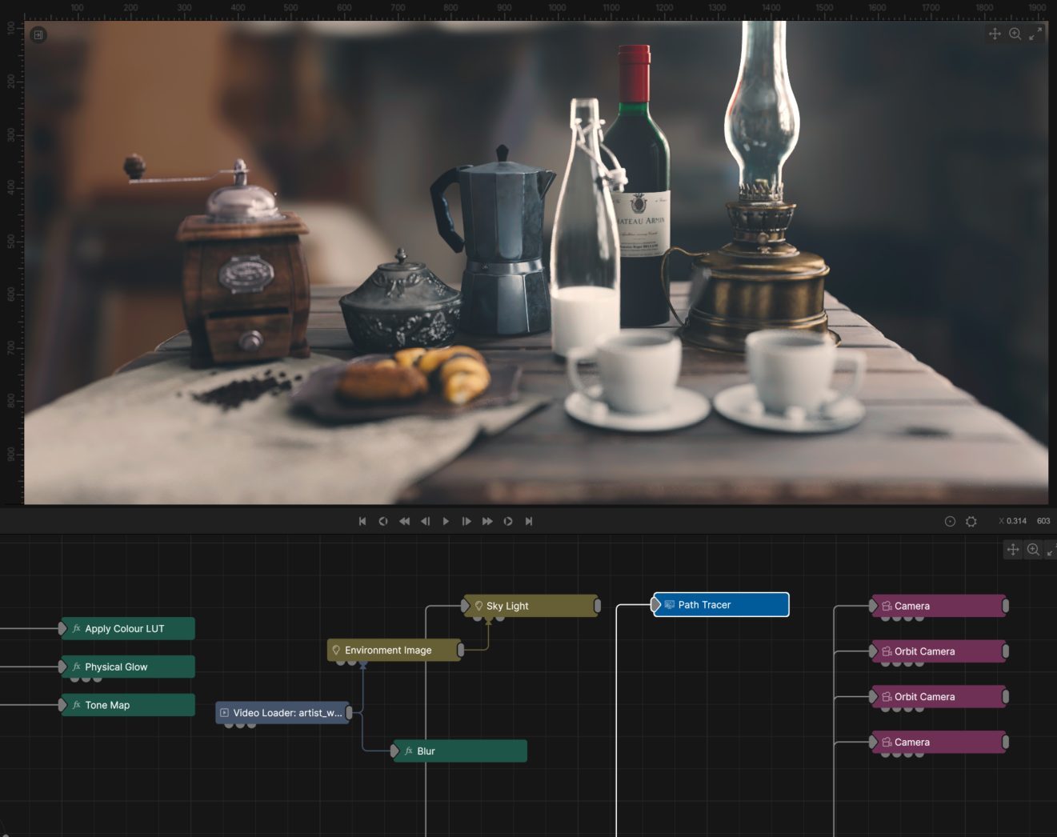
Task: Click the node graph pan icon
Action: coord(1013,550)
